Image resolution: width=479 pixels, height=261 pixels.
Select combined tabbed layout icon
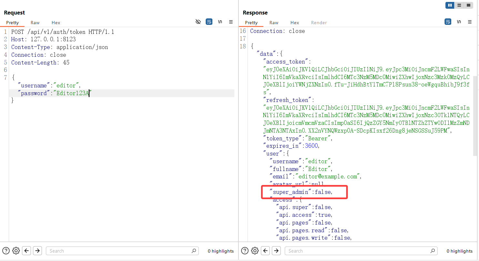pos(468,5)
